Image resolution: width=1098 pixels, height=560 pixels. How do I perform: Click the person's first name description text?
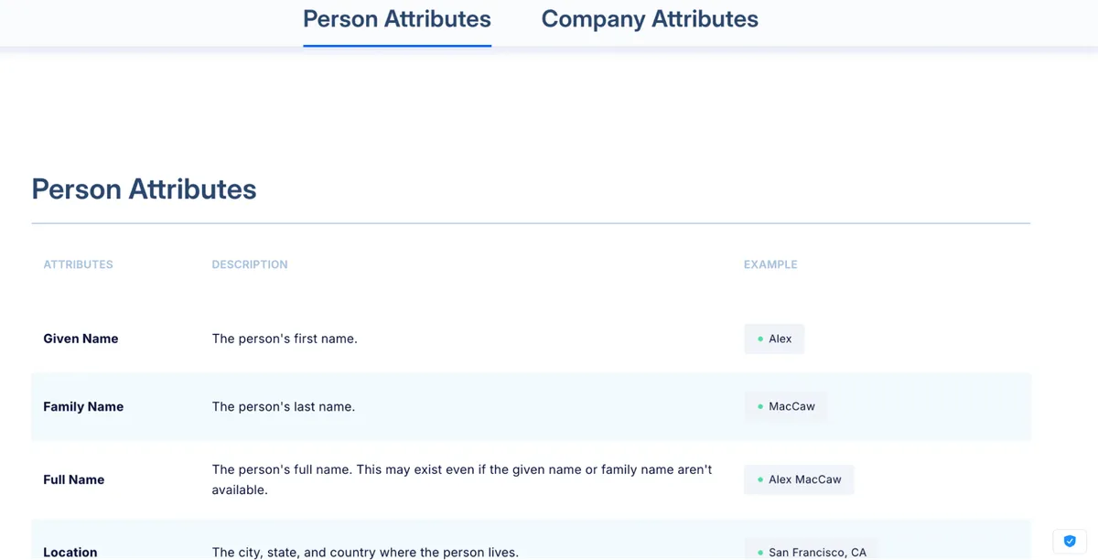pos(285,339)
